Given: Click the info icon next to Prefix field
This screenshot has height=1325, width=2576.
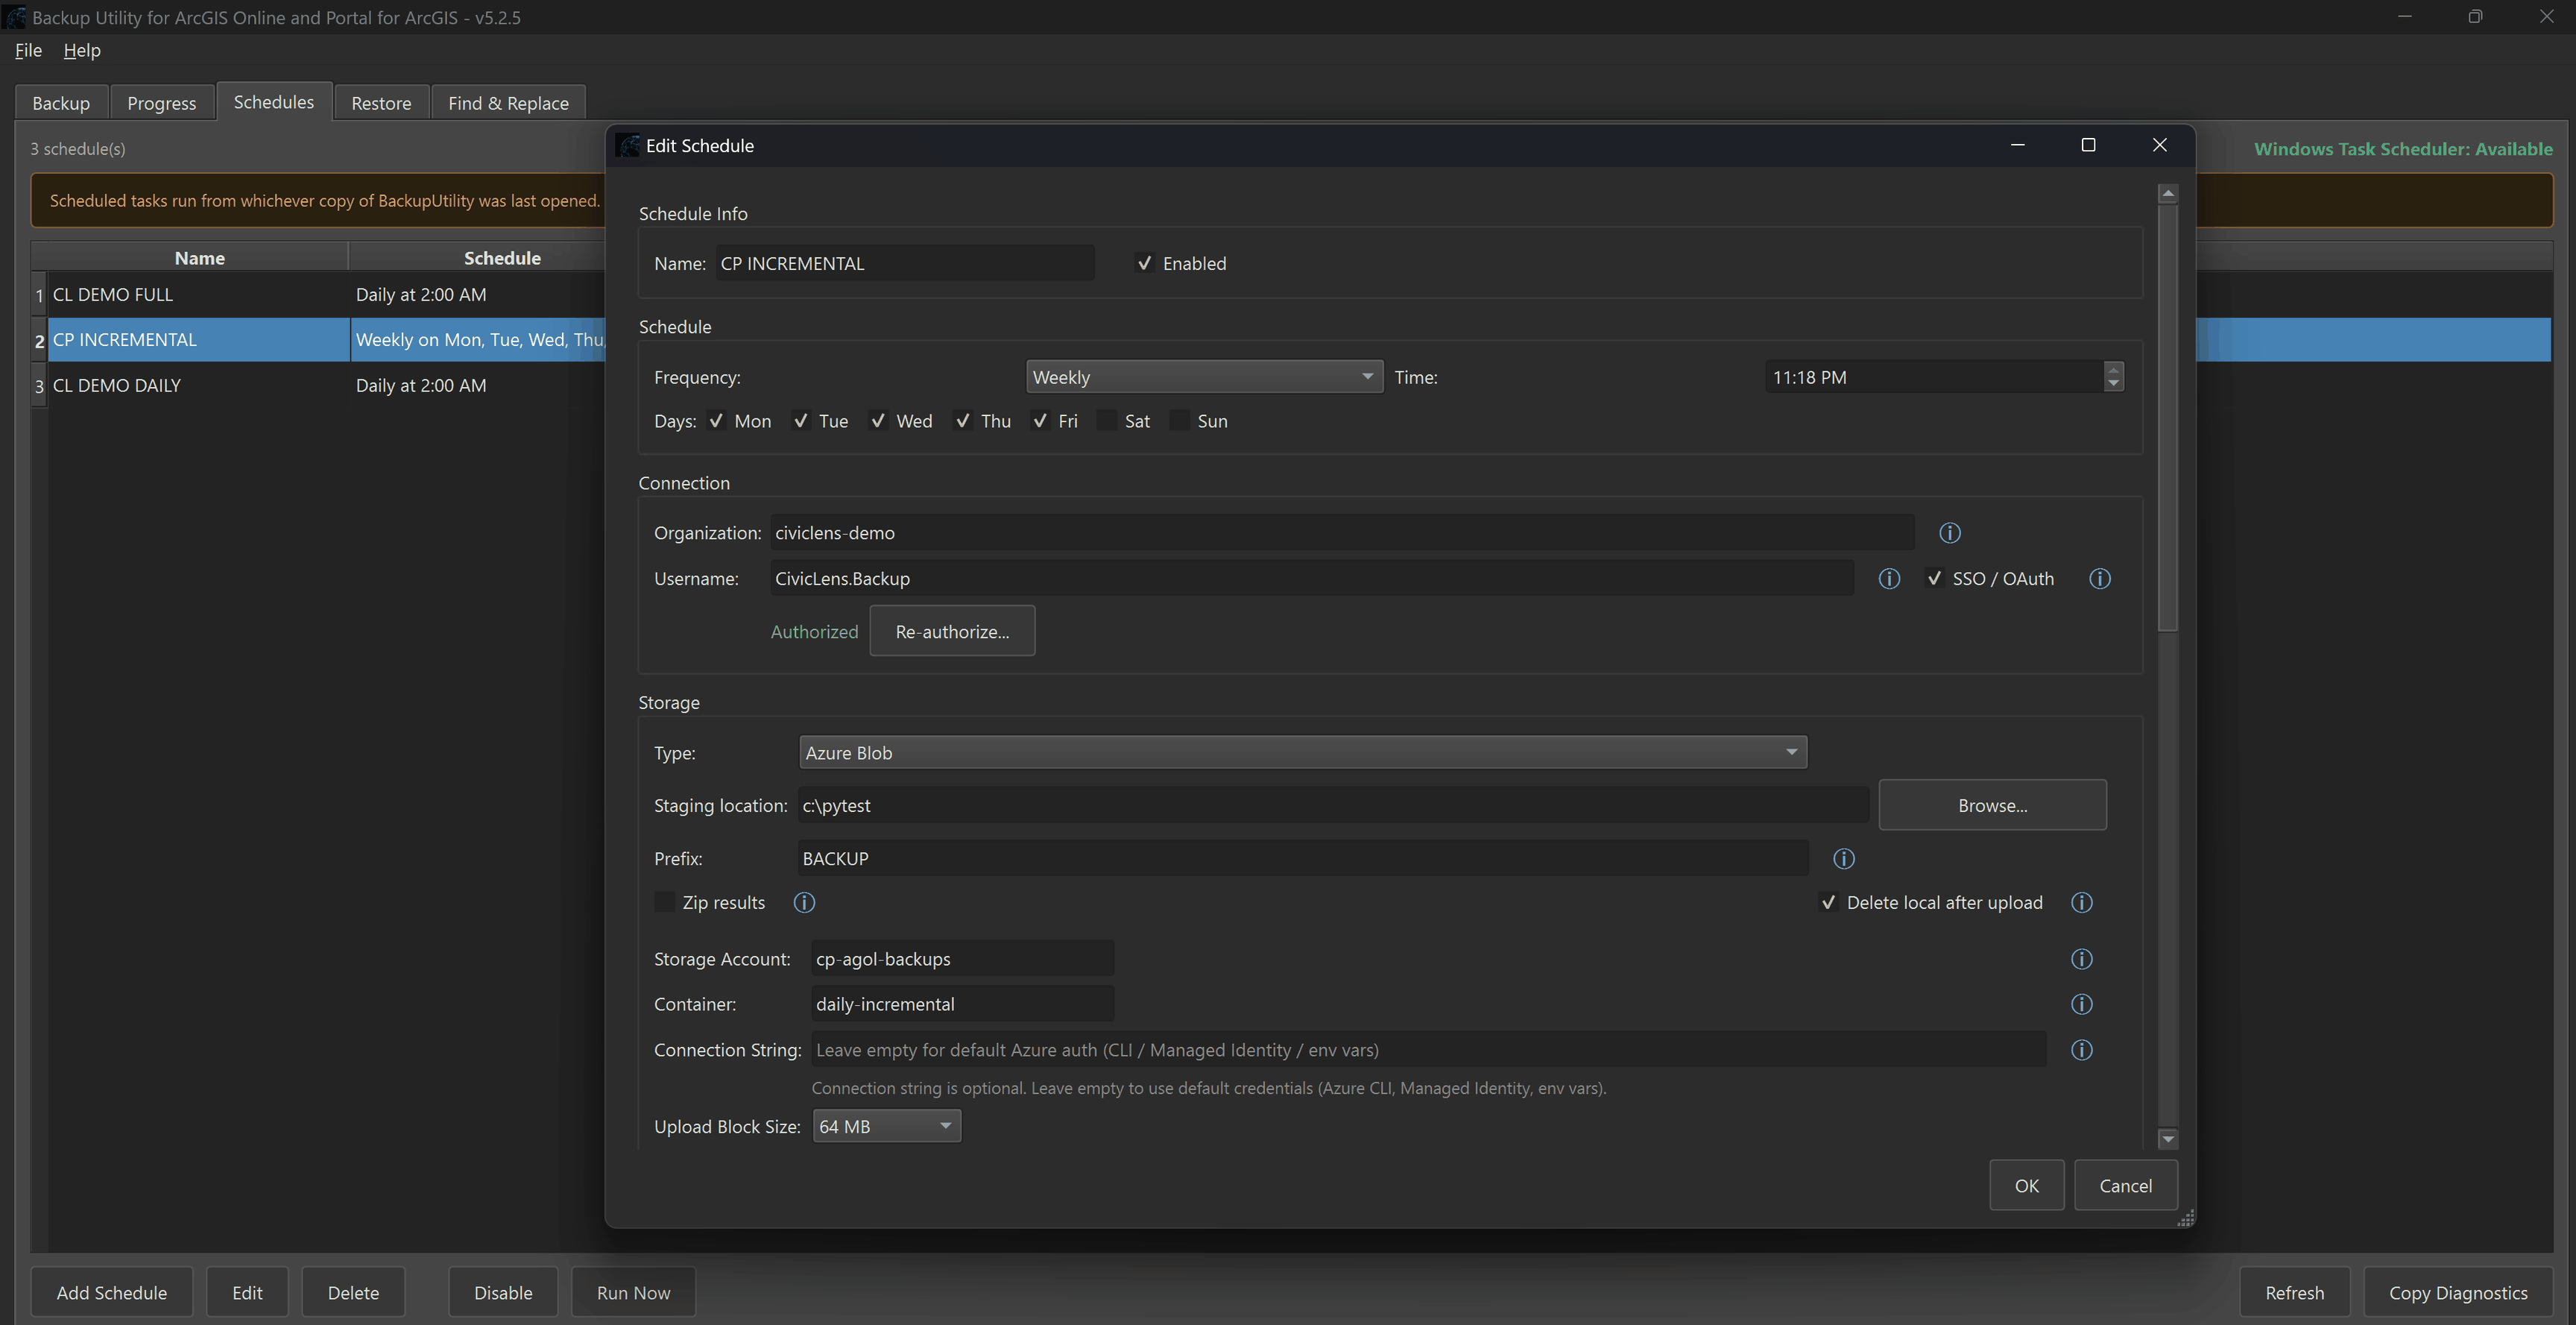Looking at the screenshot, I should coord(1843,859).
